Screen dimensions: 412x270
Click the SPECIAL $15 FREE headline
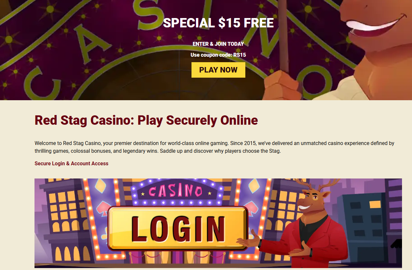(218, 23)
